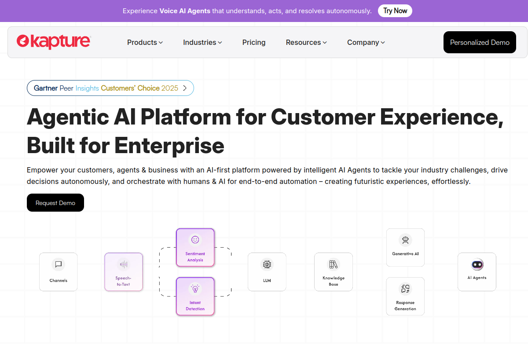Click the AI Agents robot face icon

click(x=477, y=264)
